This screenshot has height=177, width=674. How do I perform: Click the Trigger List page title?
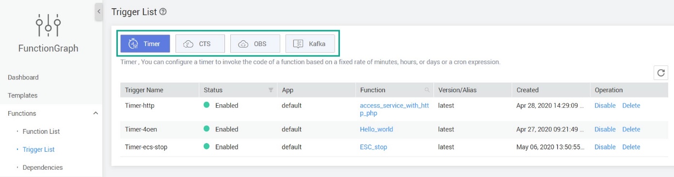pyautogui.click(x=134, y=12)
